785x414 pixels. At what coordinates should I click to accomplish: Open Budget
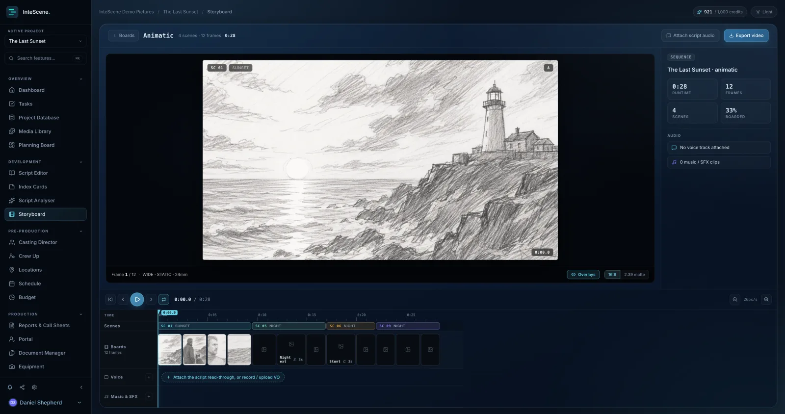click(x=46, y=297)
